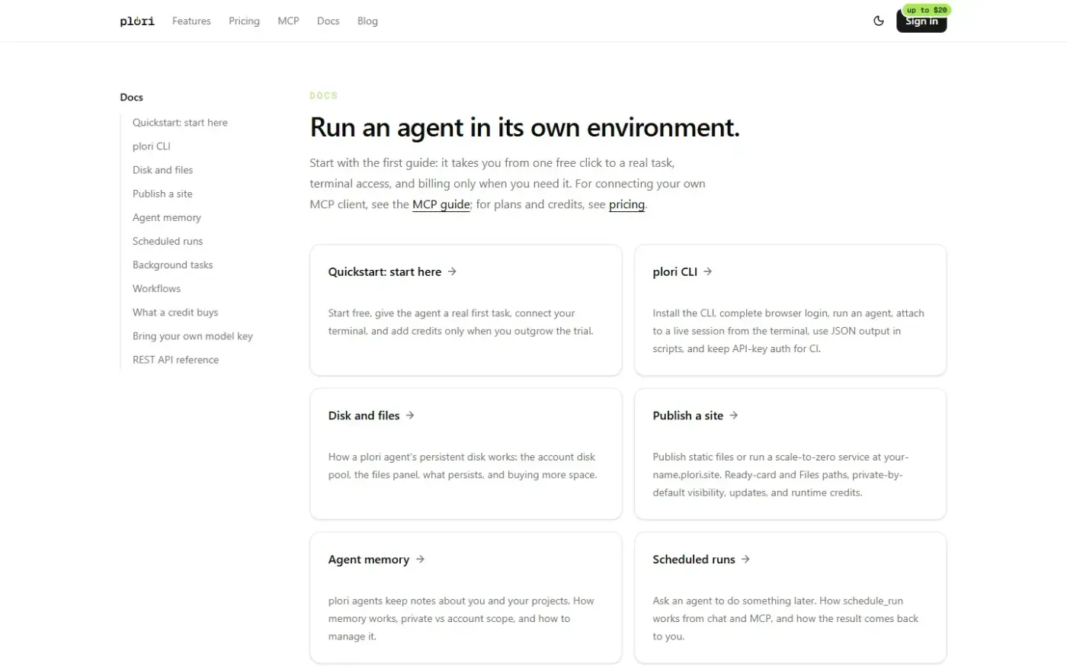Click the 'How a plori agent's persistent disk works' description
Screen dimensions: 1067x667
click(x=463, y=466)
